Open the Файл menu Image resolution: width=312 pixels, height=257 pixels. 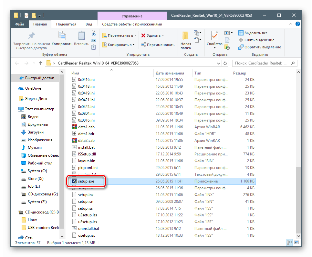click(x=19, y=24)
